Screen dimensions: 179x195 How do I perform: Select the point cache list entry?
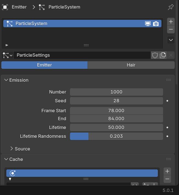pos(82,173)
